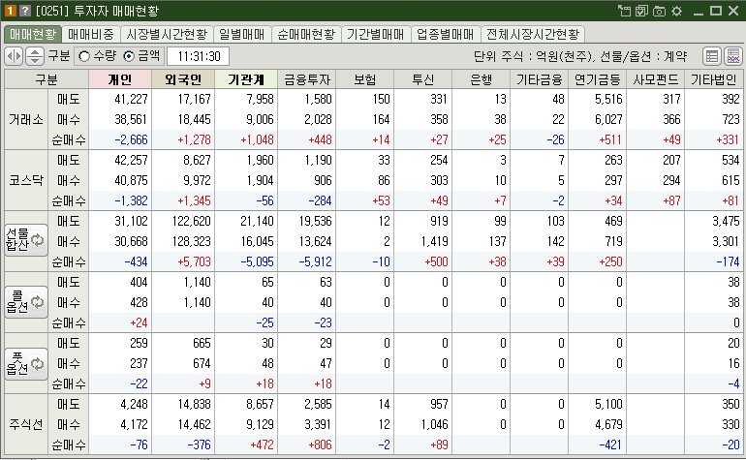Click the 기타법인 column header
This screenshot has width=746, height=460.
714,79
